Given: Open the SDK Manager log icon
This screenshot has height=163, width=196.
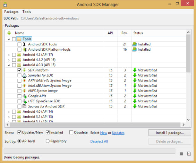Looking at the screenshot, I should click(189, 154).
